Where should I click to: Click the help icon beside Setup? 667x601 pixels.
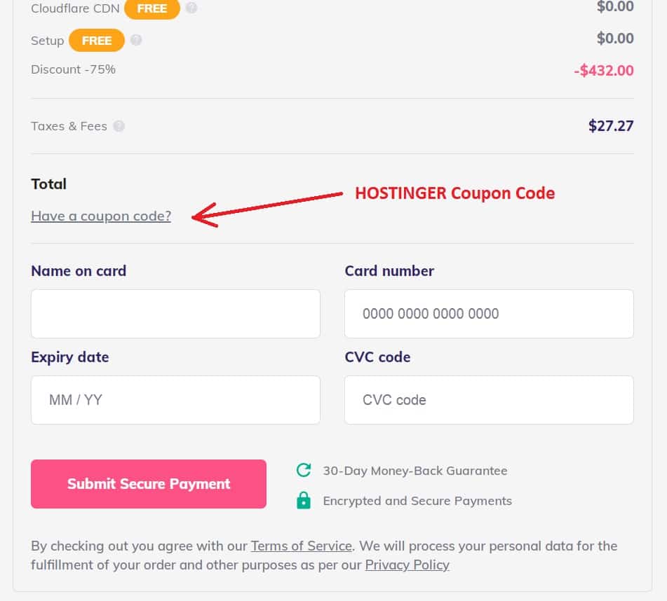click(137, 40)
